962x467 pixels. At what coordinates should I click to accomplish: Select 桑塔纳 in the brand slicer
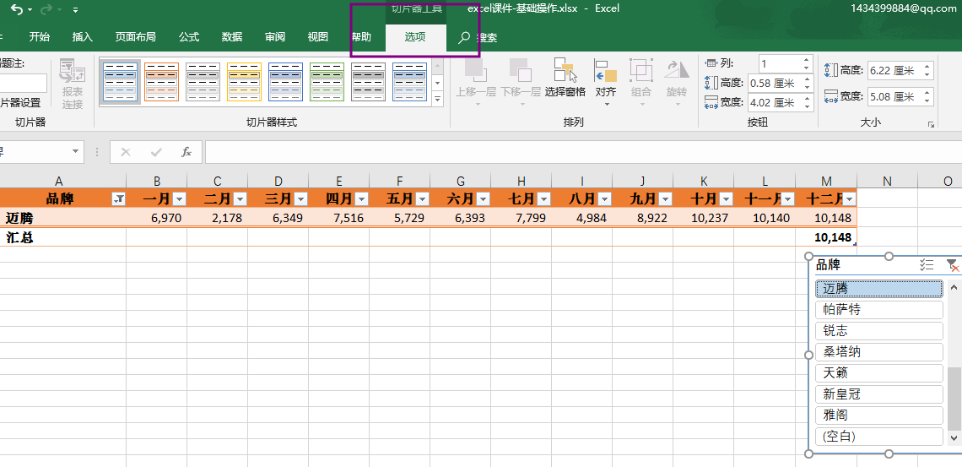click(x=879, y=352)
